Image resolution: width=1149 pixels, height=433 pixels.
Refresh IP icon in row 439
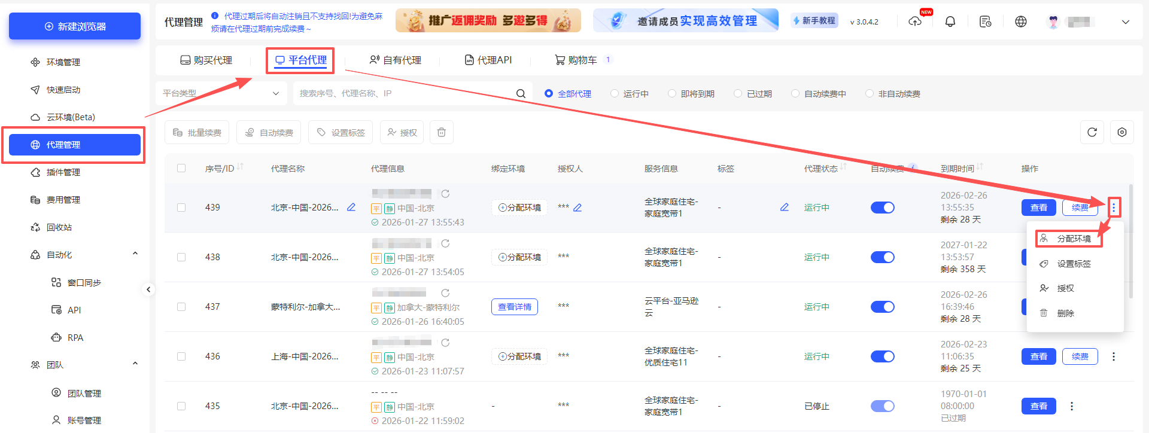point(445,194)
